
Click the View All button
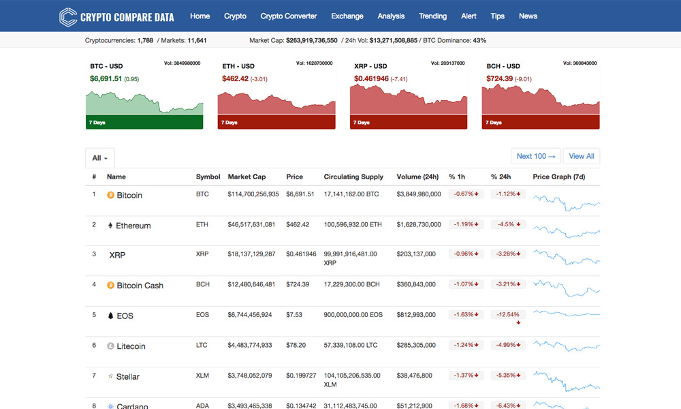click(581, 156)
